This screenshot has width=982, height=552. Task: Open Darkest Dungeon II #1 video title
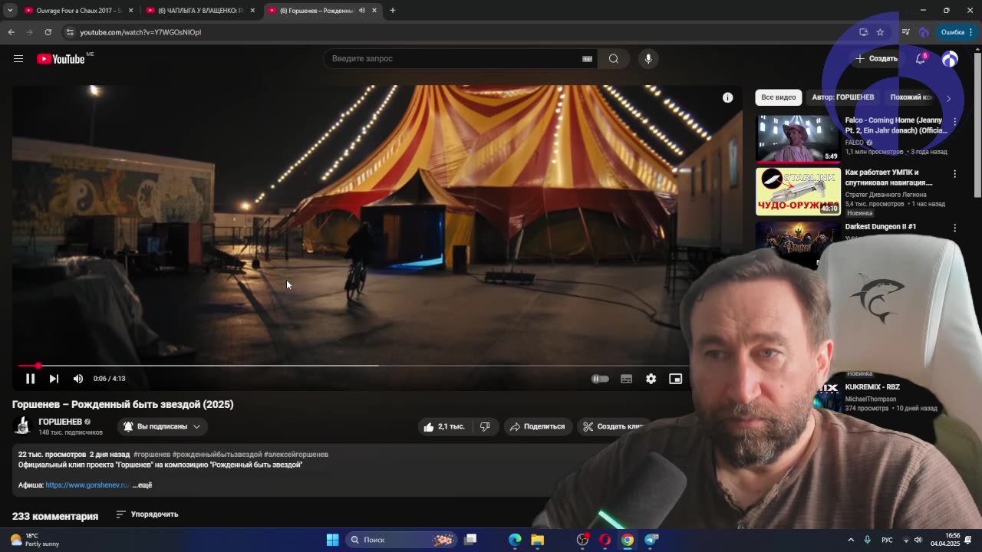pyautogui.click(x=880, y=227)
